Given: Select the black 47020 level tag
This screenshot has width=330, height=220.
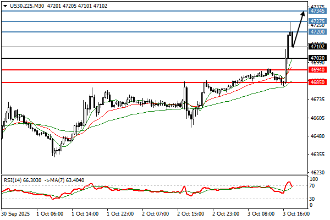Looking at the screenshot, I should (x=317, y=58).
